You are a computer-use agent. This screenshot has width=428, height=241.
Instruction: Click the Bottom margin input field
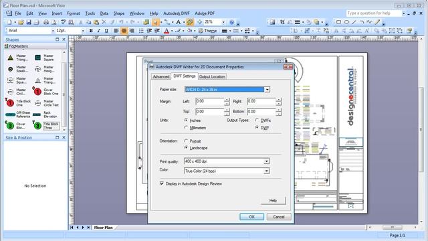[x=261, y=112]
